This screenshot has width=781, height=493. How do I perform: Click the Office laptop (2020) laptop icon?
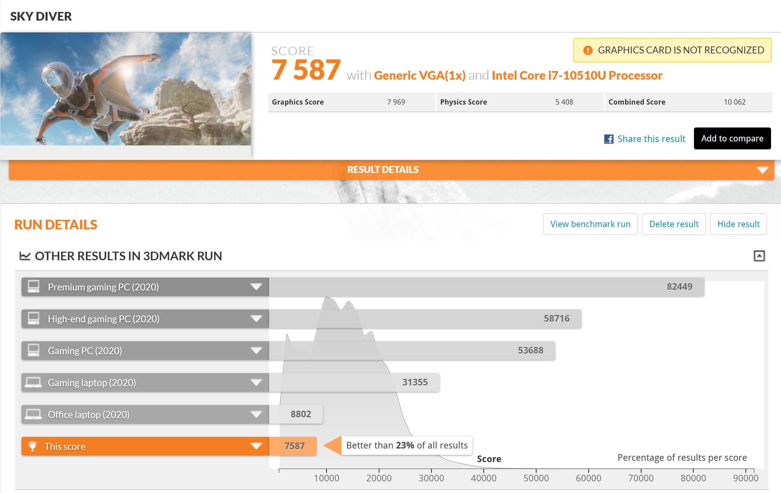point(34,414)
